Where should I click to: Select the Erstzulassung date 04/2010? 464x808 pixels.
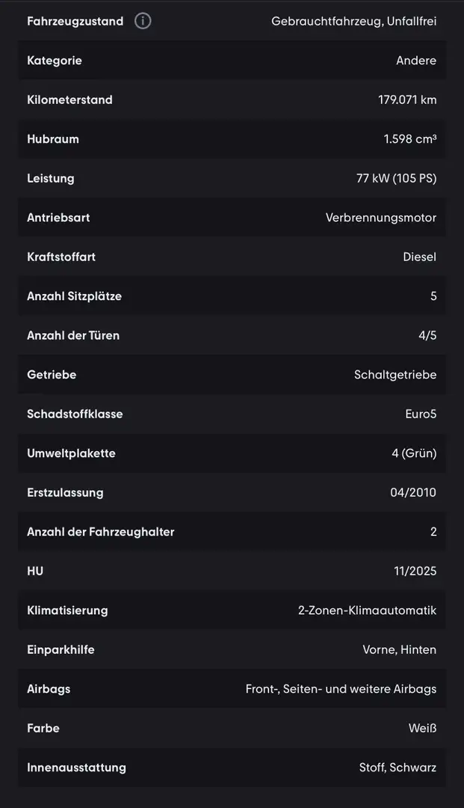412,492
